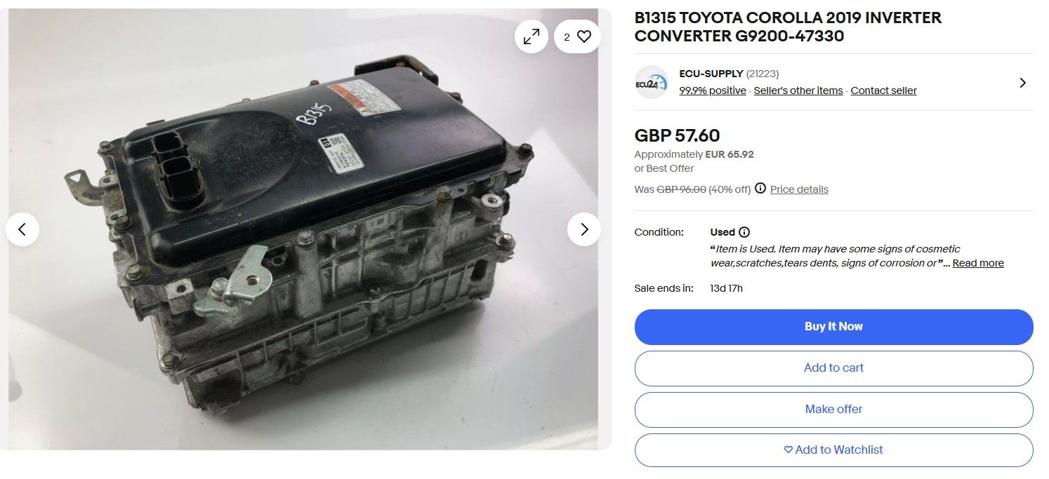
Task: Expand seller details chevron arrow
Action: click(x=1022, y=83)
